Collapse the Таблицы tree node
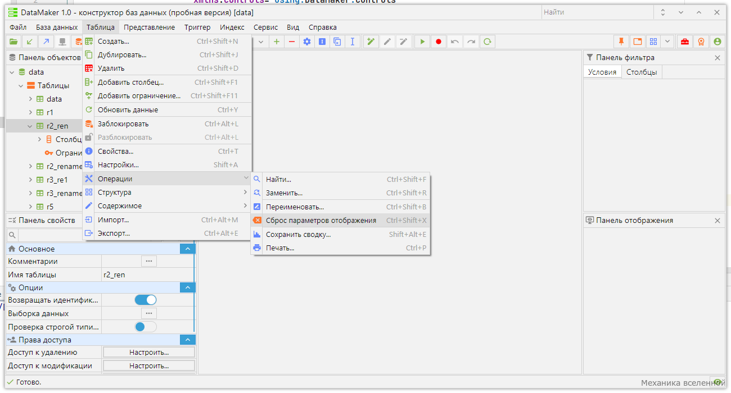 coord(21,85)
